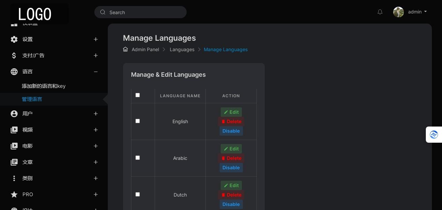Viewport: 442px width, 210px height.
Task: Select the Arabic row checkbox
Action: click(137, 158)
